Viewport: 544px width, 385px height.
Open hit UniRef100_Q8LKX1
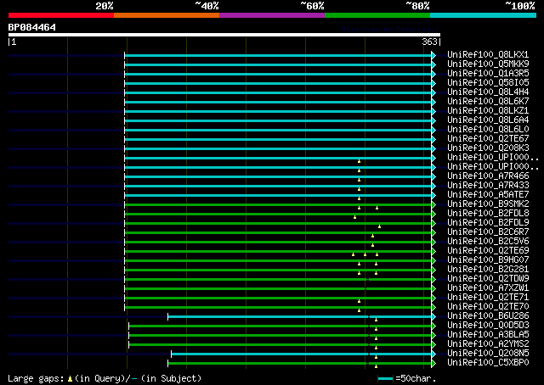488,54
